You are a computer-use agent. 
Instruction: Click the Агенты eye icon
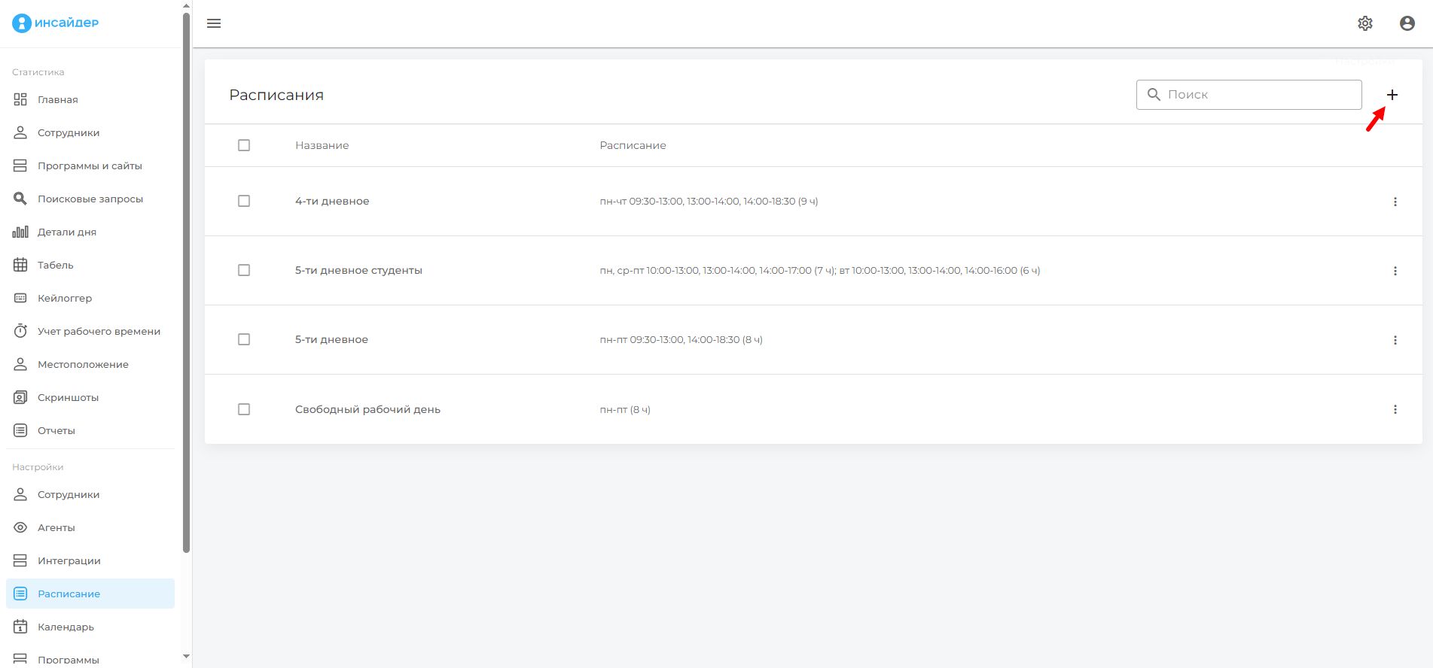click(x=20, y=527)
